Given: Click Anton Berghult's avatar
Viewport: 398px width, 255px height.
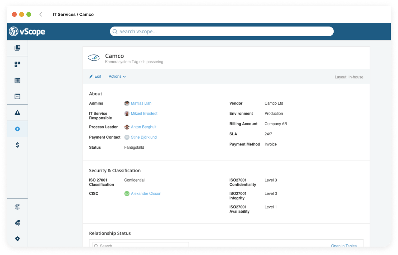Looking at the screenshot, I should click(127, 127).
